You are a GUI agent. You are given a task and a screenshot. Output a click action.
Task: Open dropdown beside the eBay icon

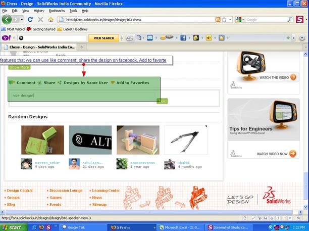(x=215, y=38)
